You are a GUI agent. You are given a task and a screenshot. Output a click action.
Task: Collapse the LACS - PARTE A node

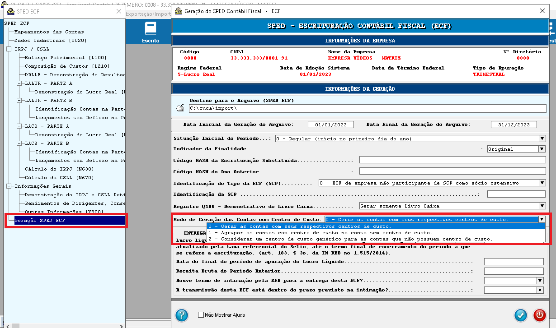coord(19,126)
